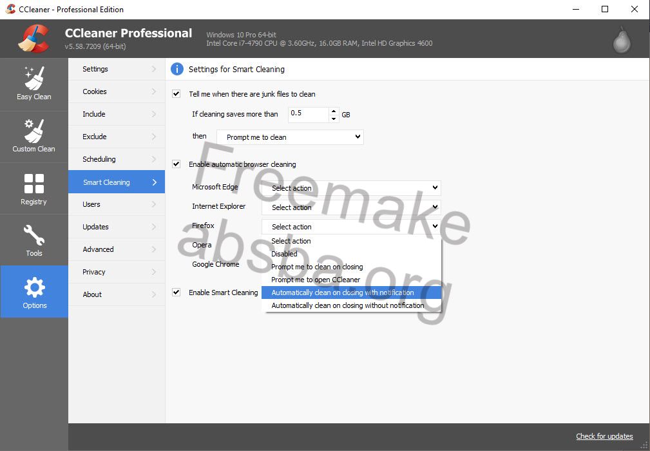Screen dimensions: 650x451
Task: Click the 'Settings for Smart Cleaning' heading
Action: (x=236, y=69)
